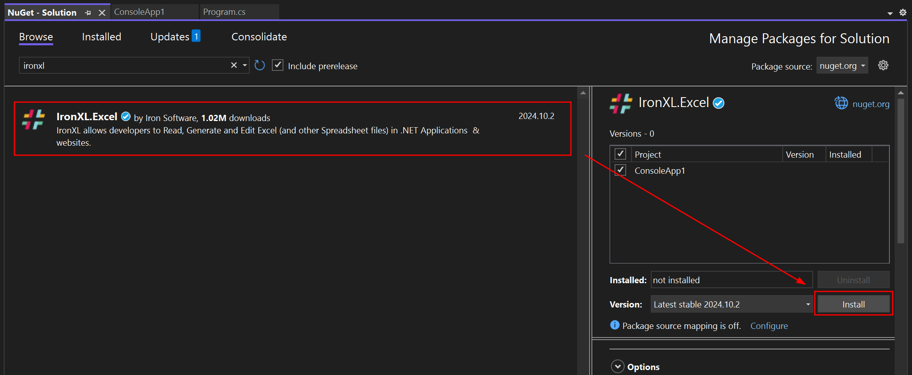Viewport: 912px width, 375px height.
Task: Open the nuget.org package source dropdown
Action: click(842, 65)
